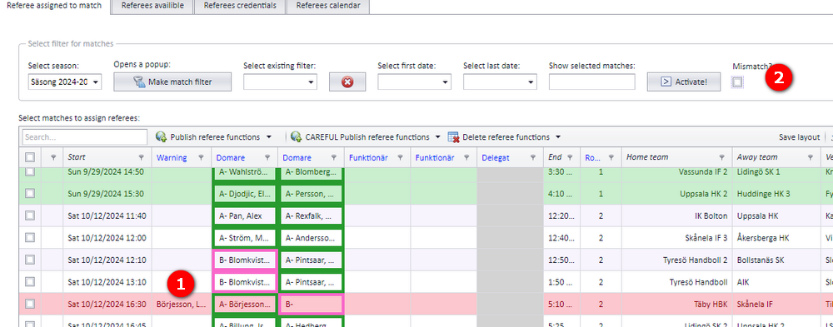Click the Börjesson warning cell

[x=181, y=305]
